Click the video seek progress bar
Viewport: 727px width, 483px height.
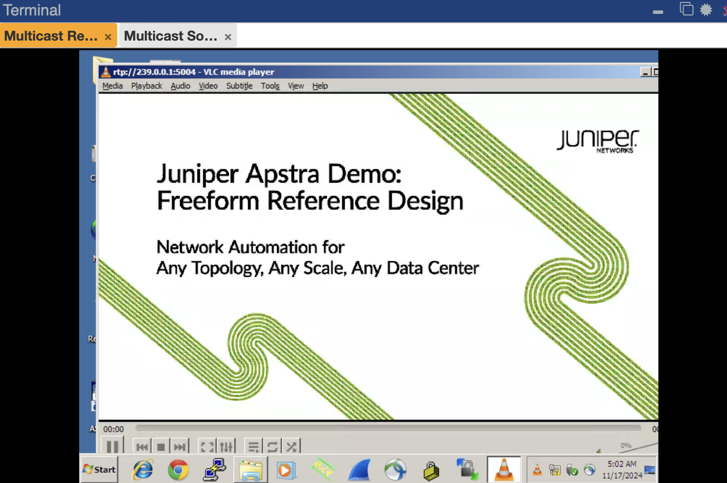pyautogui.click(x=386, y=427)
